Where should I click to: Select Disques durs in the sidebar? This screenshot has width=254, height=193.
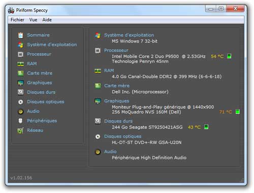pyautogui.click(x=41, y=92)
